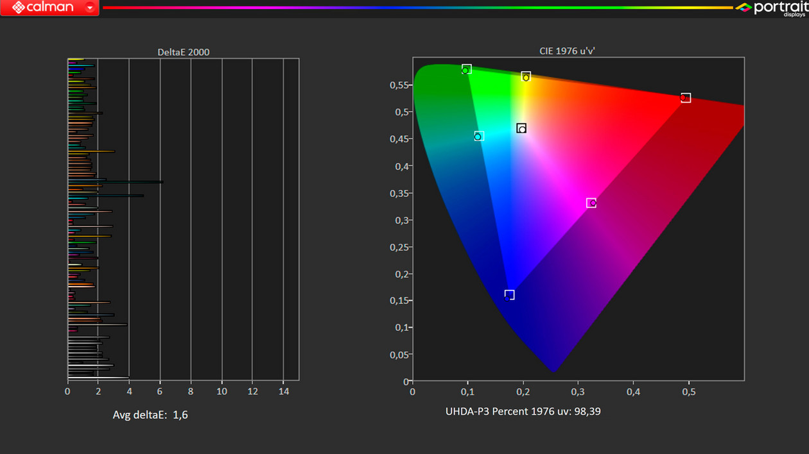Select the green primary target on CIE chart
Image resolution: width=809 pixels, height=454 pixels.
click(466, 69)
